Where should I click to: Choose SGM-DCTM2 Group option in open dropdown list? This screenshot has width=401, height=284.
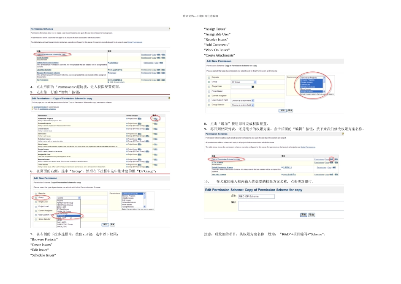point(68,224)
